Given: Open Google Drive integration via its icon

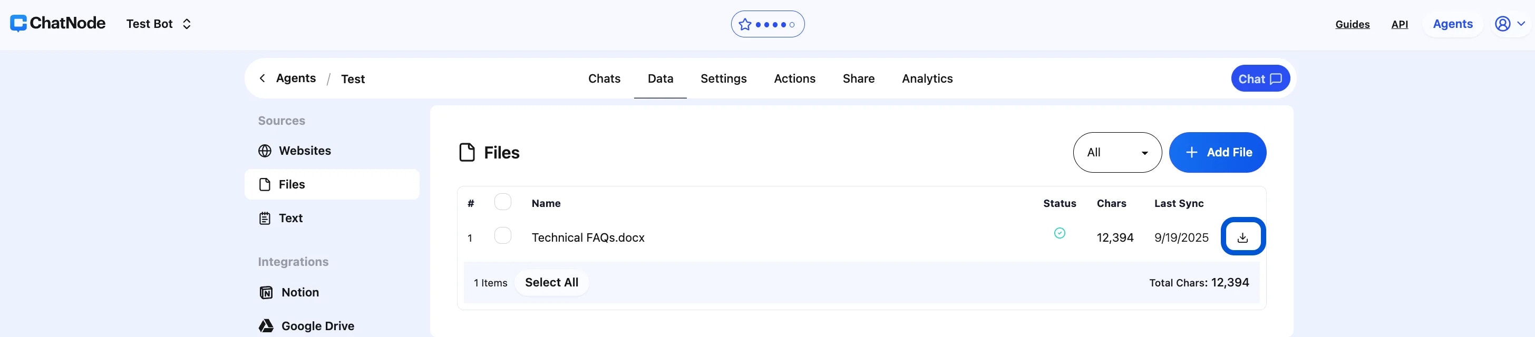Looking at the screenshot, I should 266,326.
